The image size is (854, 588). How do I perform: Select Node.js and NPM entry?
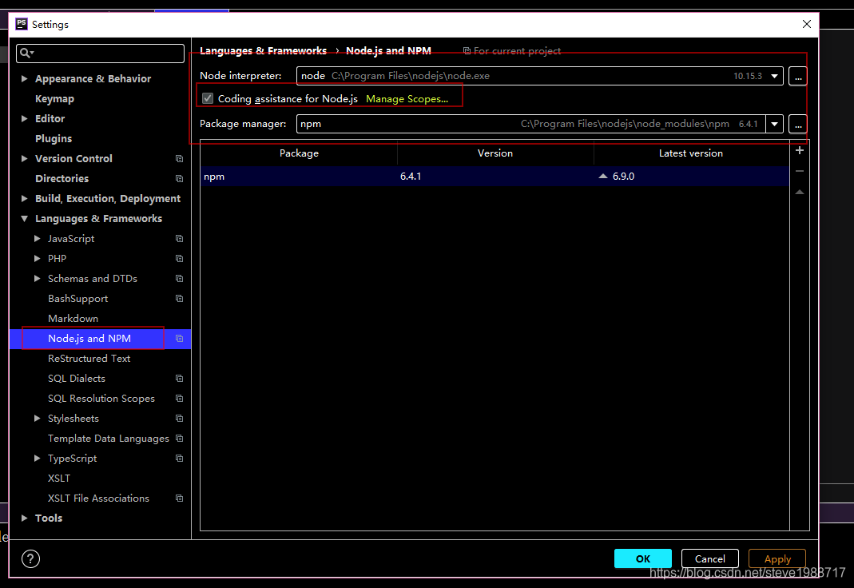[89, 339]
